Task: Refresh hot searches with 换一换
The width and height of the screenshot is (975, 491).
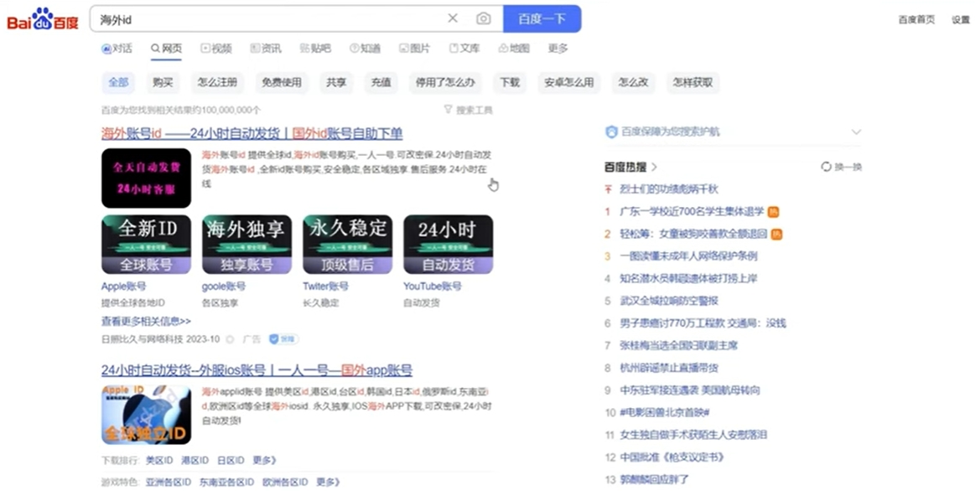Action: pyautogui.click(x=842, y=167)
